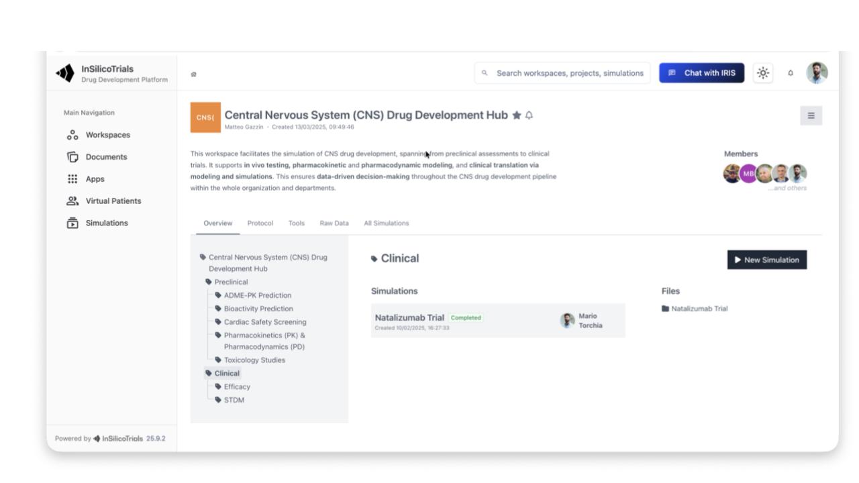Screen dimensions: 859x483
Task: Toggle workspace notifications bell beside title
Action: pyautogui.click(x=529, y=115)
